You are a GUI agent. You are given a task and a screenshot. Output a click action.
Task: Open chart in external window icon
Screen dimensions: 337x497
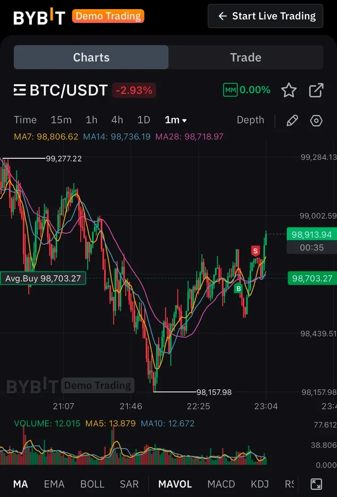(316, 91)
